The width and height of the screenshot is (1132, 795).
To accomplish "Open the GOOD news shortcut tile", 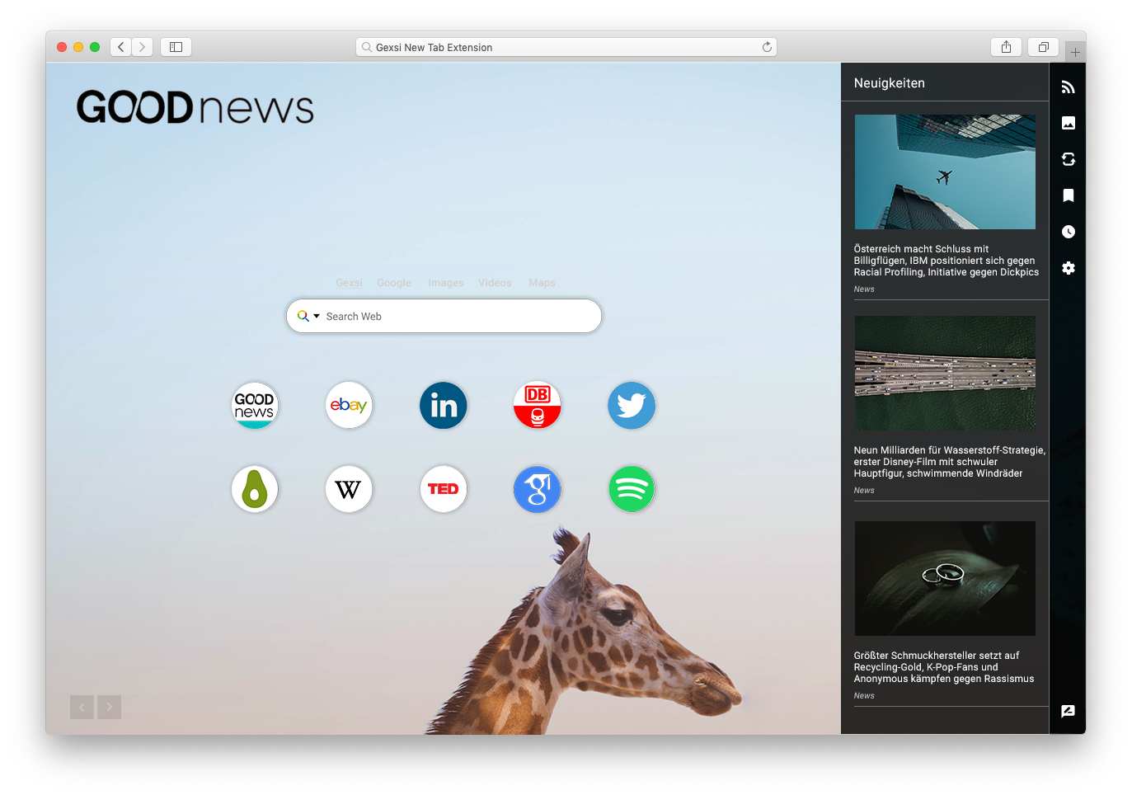I will tap(255, 405).
